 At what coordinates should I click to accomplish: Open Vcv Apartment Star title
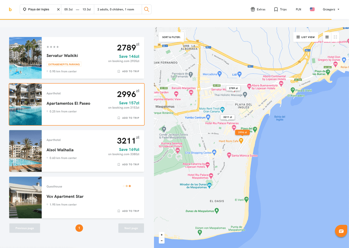(x=65, y=196)
